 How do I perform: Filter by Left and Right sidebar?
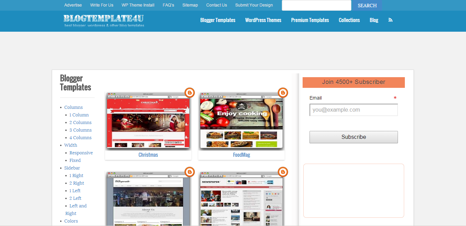pyautogui.click(x=76, y=209)
